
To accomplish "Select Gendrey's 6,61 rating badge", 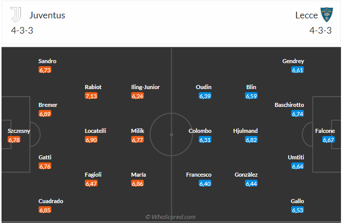I will (x=297, y=70).
